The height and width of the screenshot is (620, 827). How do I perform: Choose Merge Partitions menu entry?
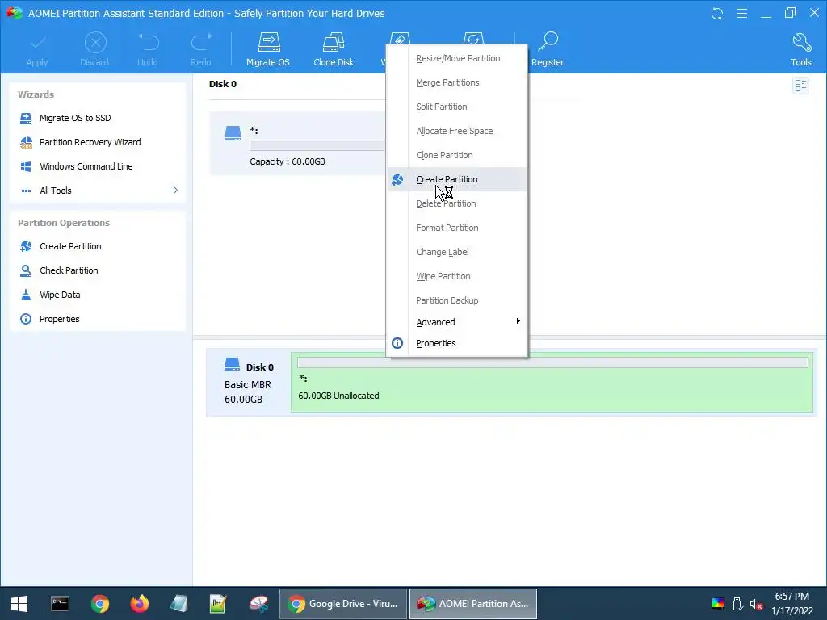click(457, 82)
